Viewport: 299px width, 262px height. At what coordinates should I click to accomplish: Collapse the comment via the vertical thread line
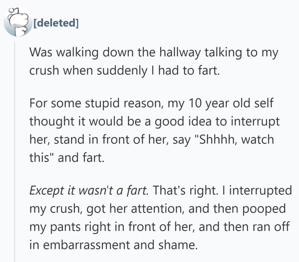pyautogui.click(x=14, y=152)
